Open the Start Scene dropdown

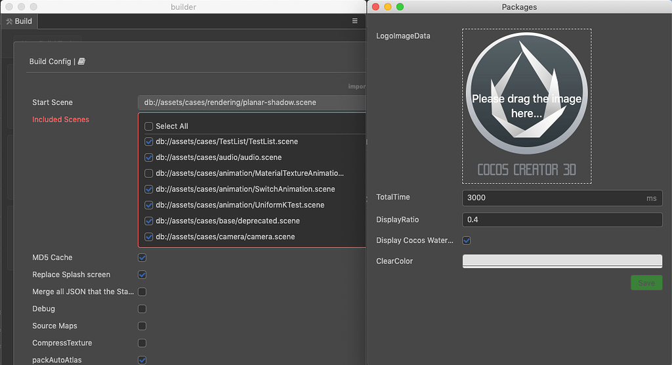coord(252,102)
